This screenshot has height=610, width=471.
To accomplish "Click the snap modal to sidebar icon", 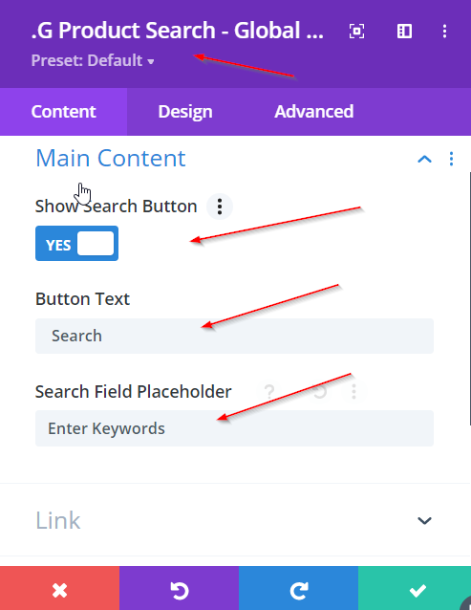I will (404, 32).
